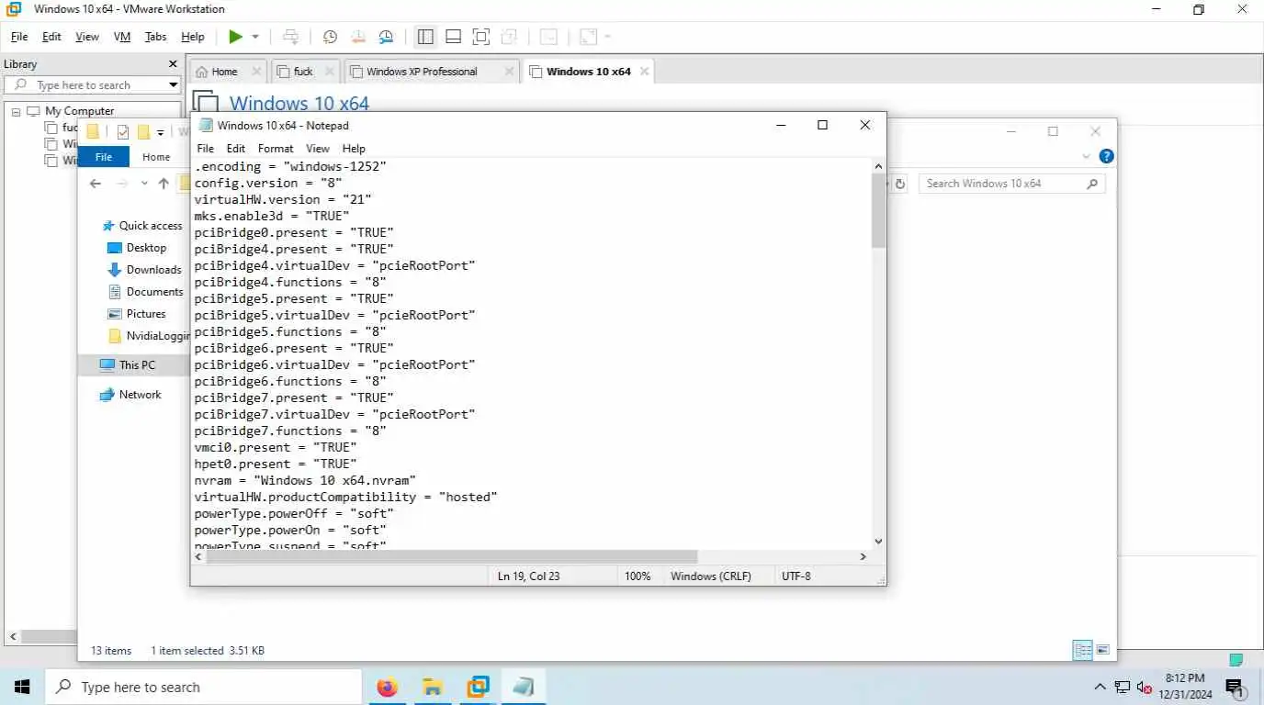Open Notepad Format menu

pyautogui.click(x=276, y=149)
